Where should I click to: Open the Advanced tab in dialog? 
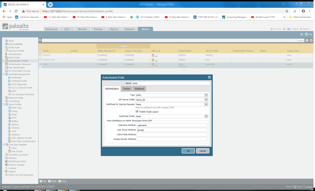click(x=139, y=89)
